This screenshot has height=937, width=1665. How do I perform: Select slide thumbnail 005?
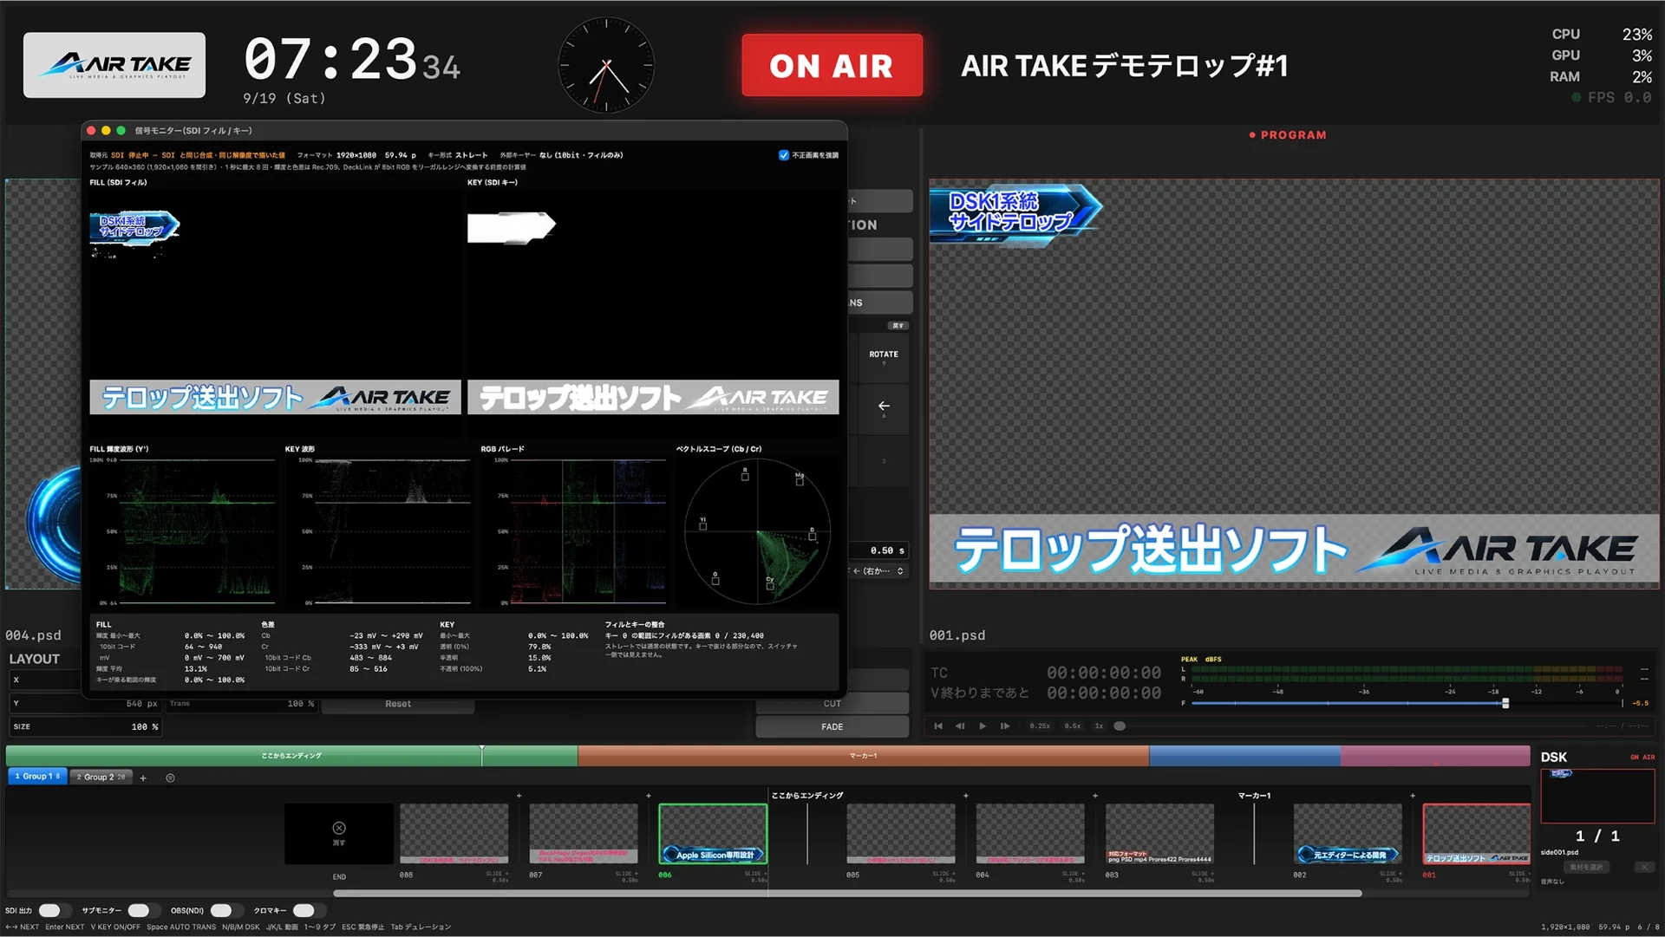[901, 833]
